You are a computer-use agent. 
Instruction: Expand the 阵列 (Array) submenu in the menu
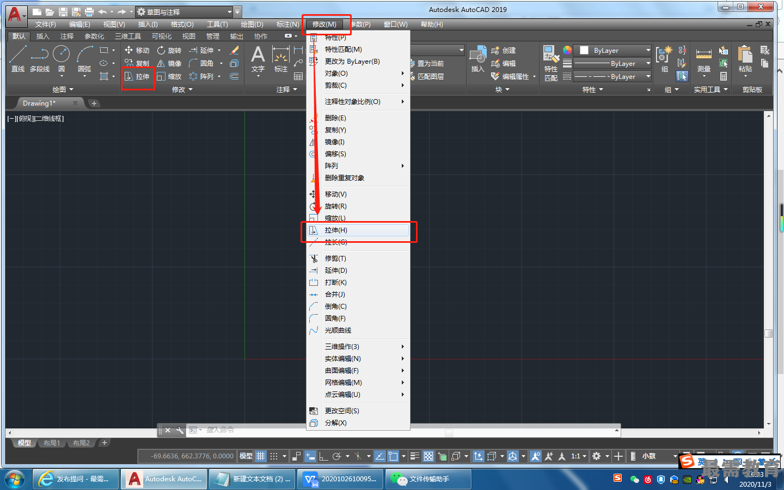358,166
